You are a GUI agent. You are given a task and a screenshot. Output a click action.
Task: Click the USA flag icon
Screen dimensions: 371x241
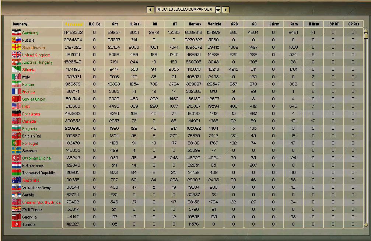tap(16, 106)
